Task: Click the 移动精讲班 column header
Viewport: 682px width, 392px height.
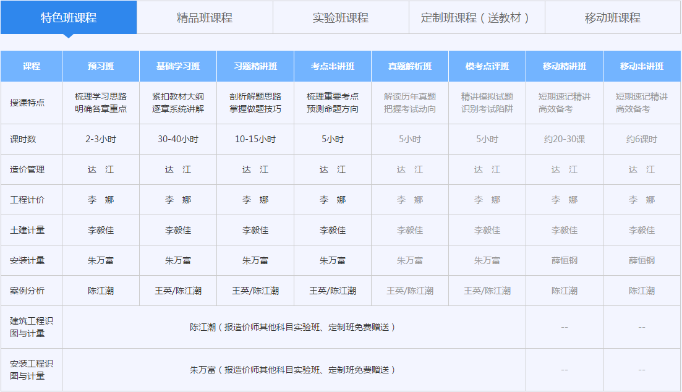Action: [x=565, y=66]
